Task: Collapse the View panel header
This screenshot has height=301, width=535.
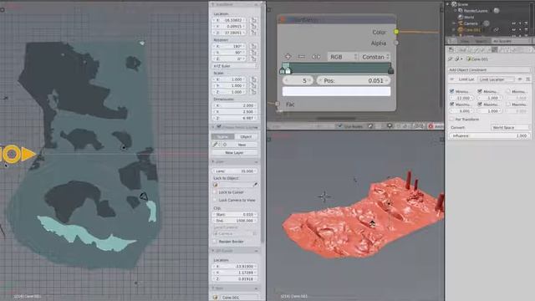Action: pyautogui.click(x=235, y=161)
